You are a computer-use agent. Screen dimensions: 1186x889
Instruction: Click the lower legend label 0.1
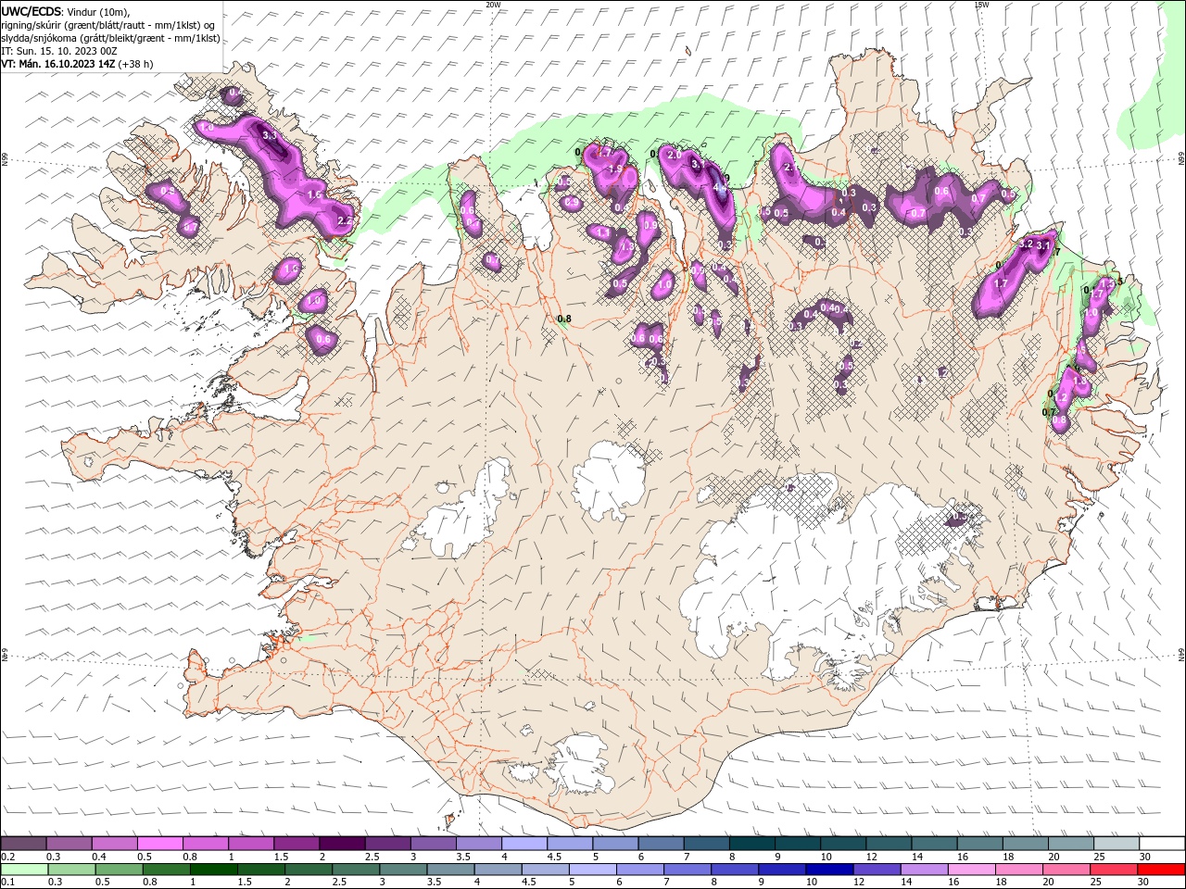[x=7, y=883]
